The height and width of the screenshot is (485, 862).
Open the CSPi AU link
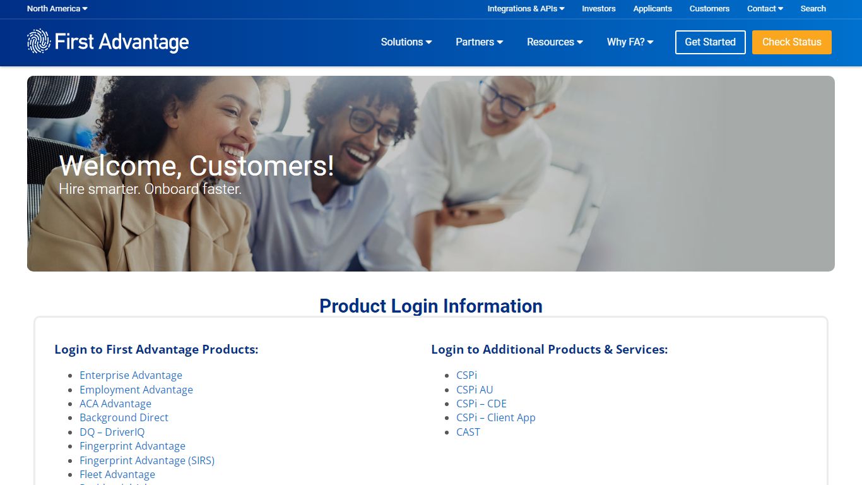(x=475, y=390)
